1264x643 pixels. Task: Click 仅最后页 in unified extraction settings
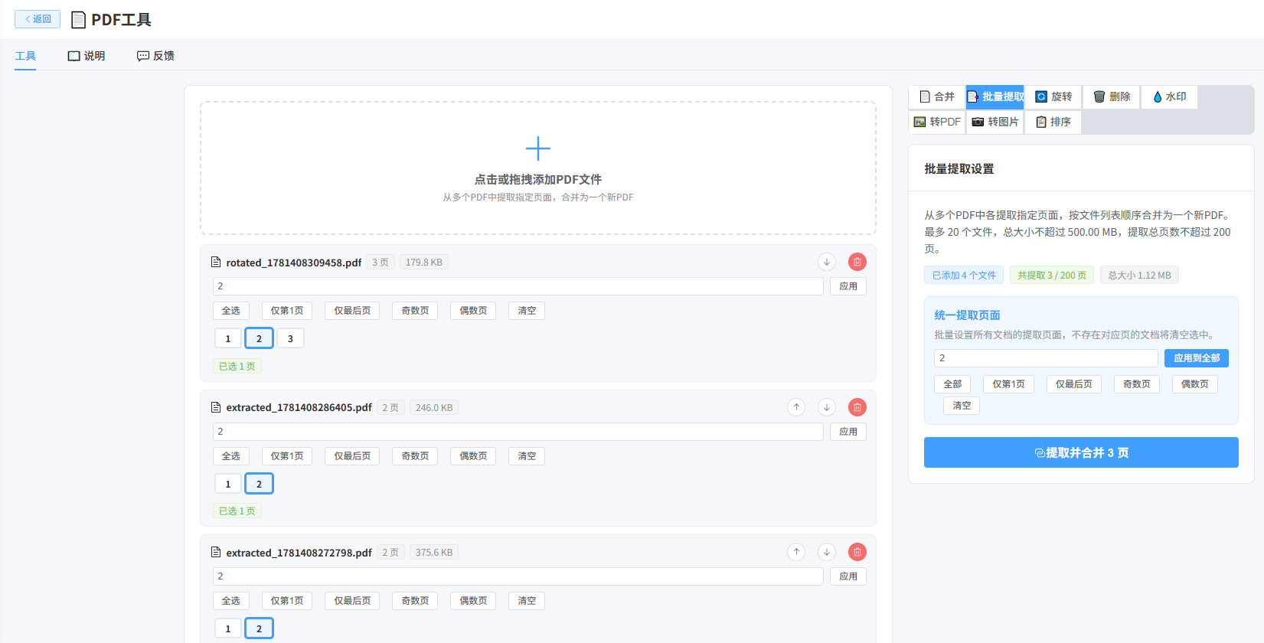[x=1074, y=384]
